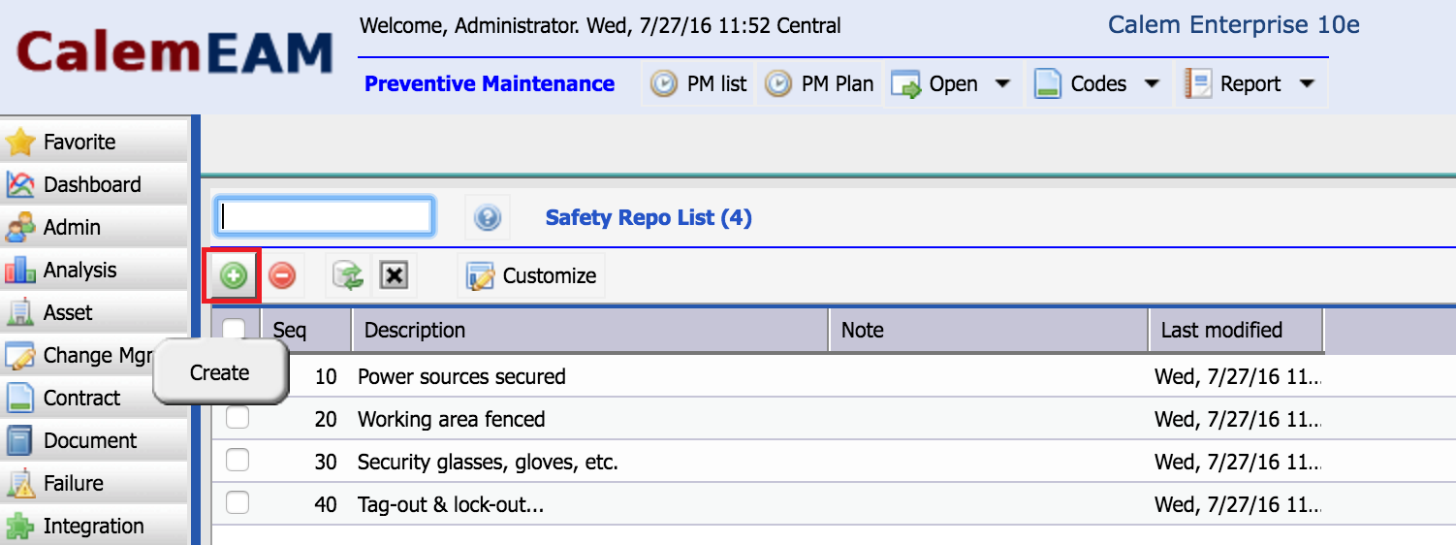This screenshot has height=545, width=1456.
Task: Sort by Seq column header
Action: pos(306,330)
